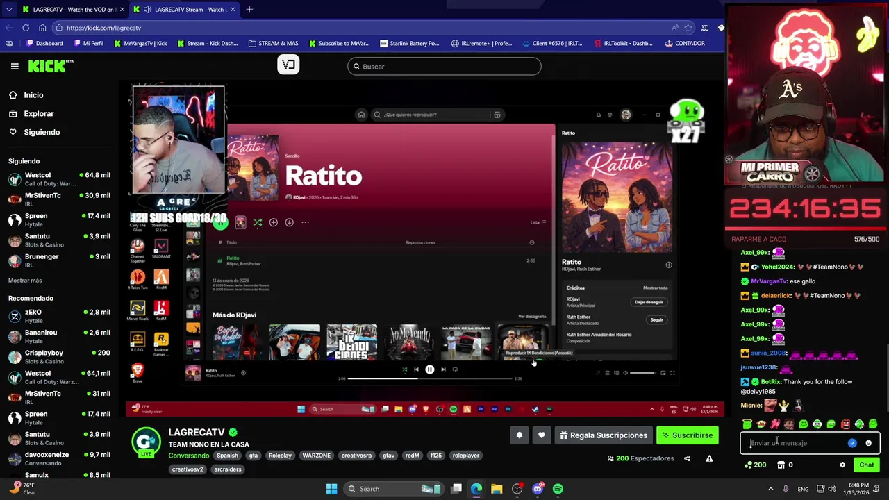This screenshot has width=889, height=500.
Task: Toggle the heart follow button
Action: tap(542, 435)
